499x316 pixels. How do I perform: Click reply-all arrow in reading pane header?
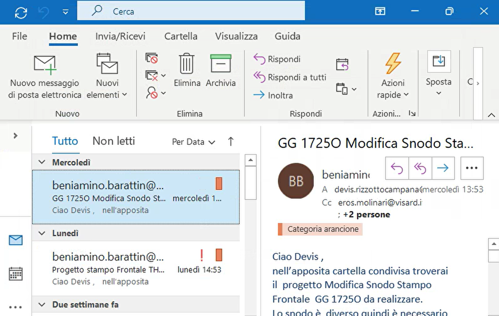[x=420, y=168]
